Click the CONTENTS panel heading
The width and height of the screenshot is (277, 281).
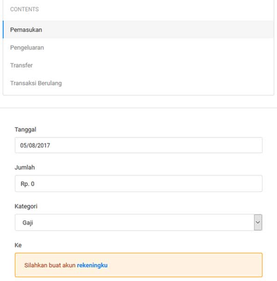(x=24, y=9)
